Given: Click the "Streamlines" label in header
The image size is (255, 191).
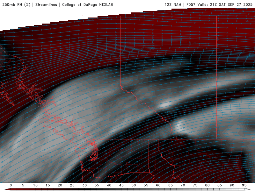Looking at the screenshot, I should (46, 4).
